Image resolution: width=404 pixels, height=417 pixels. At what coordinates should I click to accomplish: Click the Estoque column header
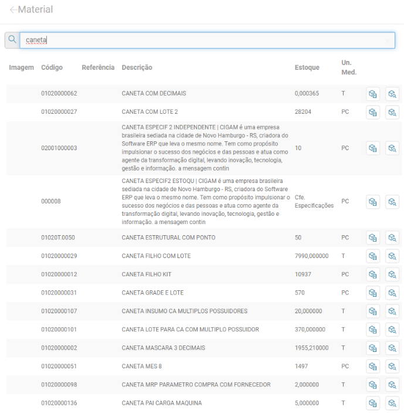pyautogui.click(x=307, y=67)
